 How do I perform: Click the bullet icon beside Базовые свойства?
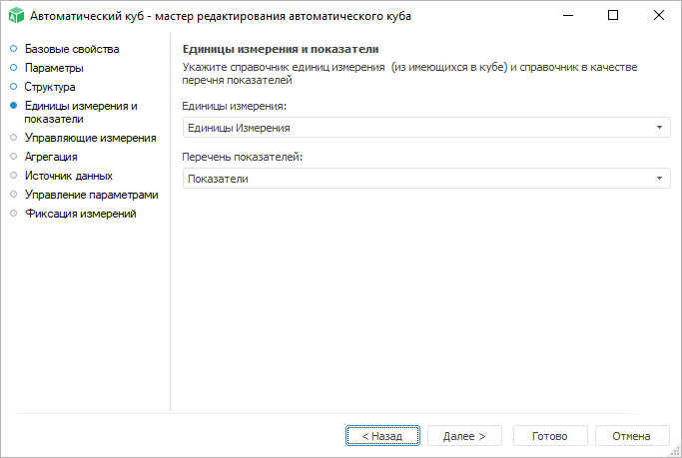[14, 49]
